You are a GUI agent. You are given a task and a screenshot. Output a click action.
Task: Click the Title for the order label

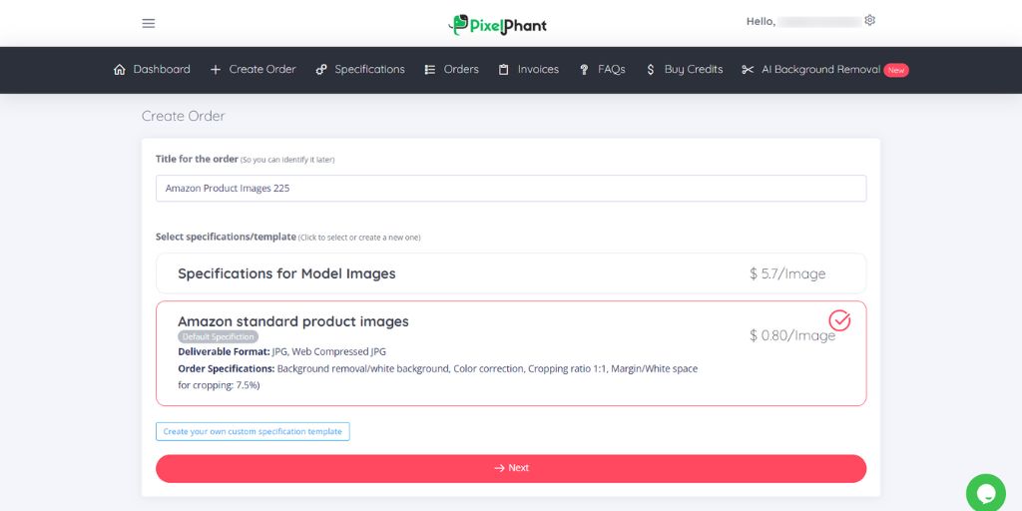tap(197, 159)
